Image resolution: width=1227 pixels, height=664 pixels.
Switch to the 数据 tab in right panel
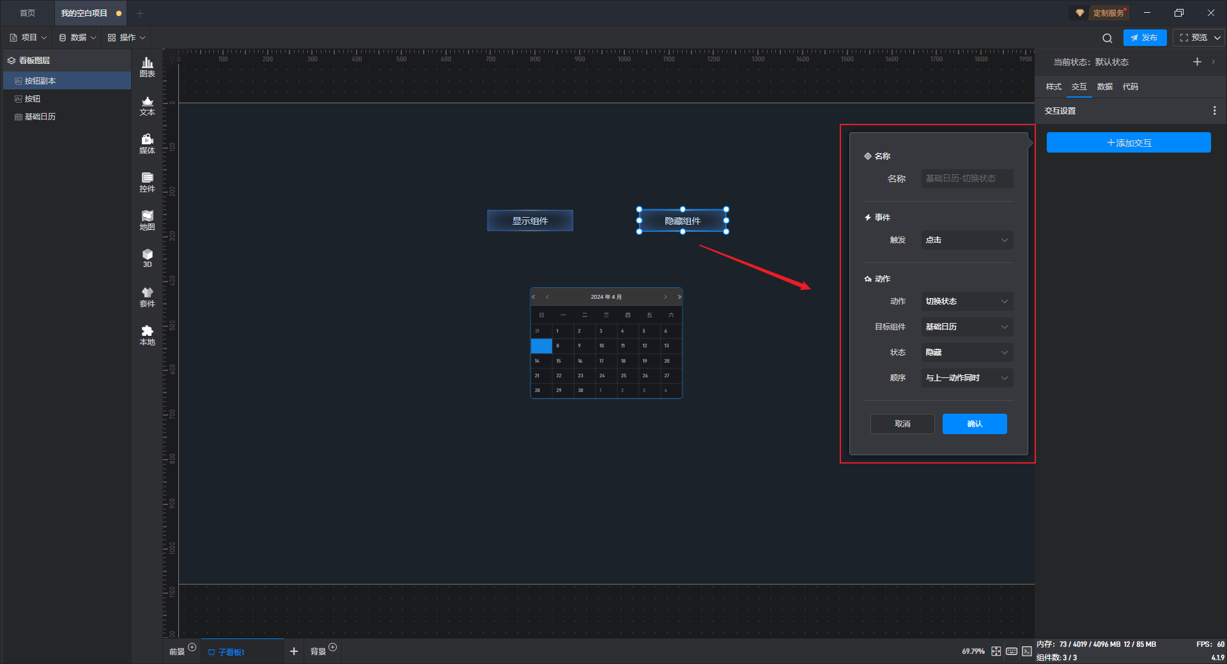point(1104,87)
